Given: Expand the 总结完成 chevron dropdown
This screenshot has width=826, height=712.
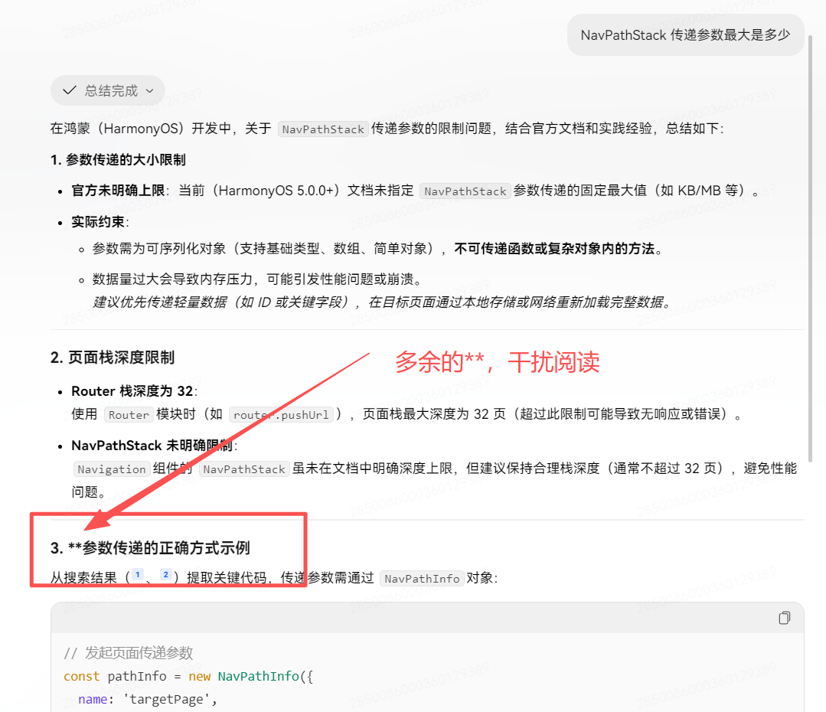Looking at the screenshot, I should [x=149, y=90].
